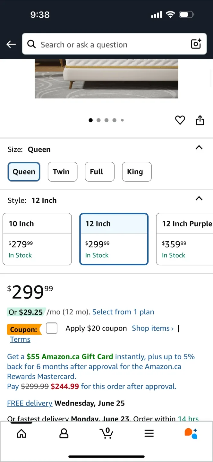Collapse the Size section
The height and width of the screenshot is (462, 213).
tap(199, 148)
